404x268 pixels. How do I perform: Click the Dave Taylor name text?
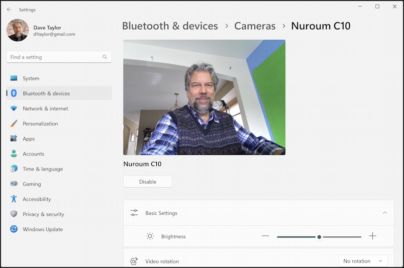pos(47,28)
